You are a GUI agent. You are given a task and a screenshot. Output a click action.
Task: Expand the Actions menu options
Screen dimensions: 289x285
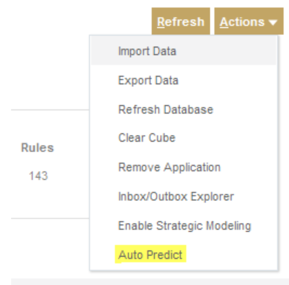tap(248, 21)
